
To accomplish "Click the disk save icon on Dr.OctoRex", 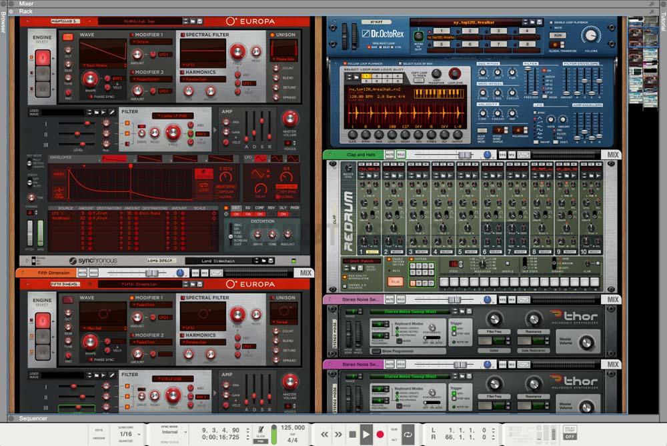I will click(539, 21).
